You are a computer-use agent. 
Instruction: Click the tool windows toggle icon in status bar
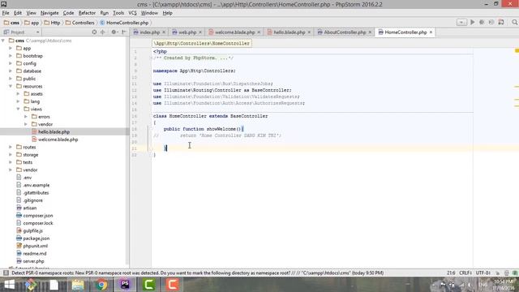coord(6,273)
